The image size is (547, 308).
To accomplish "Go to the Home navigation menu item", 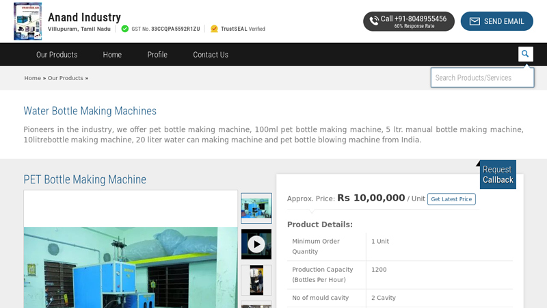I will (112, 55).
